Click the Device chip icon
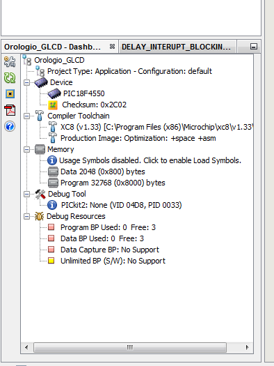This screenshot has width=274, height=366. (41, 83)
